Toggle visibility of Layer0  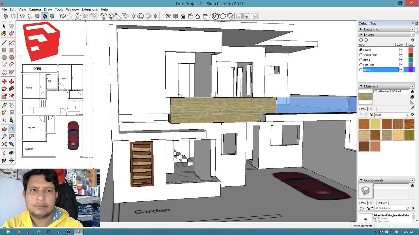(x=401, y=50)
